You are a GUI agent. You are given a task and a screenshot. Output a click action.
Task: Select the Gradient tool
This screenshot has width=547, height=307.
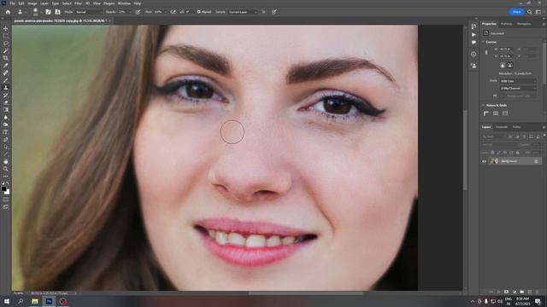[x=6, y=110]
